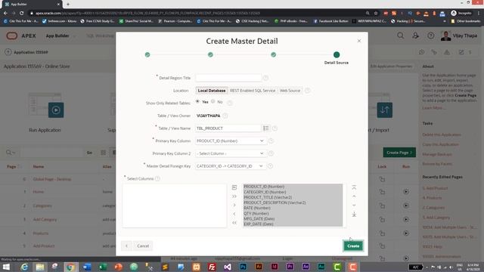Open Visual Studio from the taskbar
The image size is (484, 272).
228,267
